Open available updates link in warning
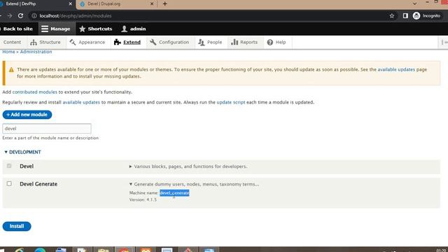Screen dimensions: 448x252 coord(396,69)
